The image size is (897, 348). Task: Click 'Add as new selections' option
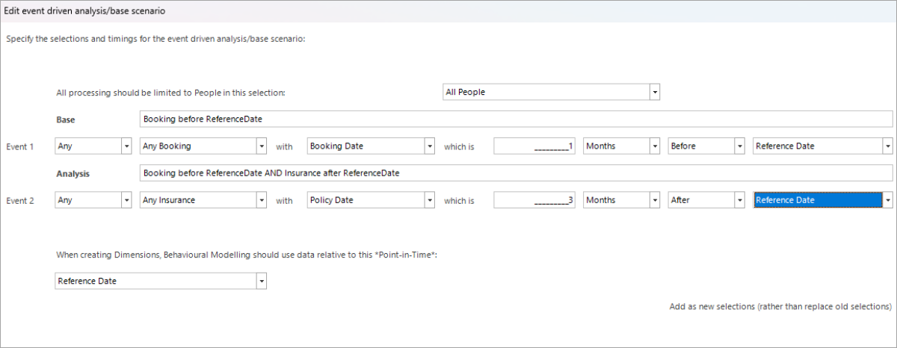(x=780, y=307)
